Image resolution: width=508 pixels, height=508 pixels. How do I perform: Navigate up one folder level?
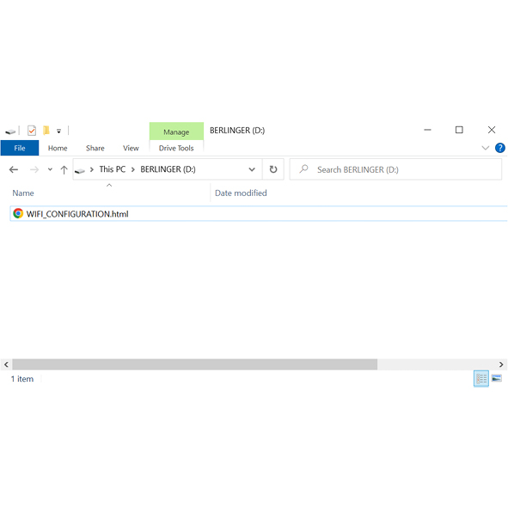click(64, 169)
